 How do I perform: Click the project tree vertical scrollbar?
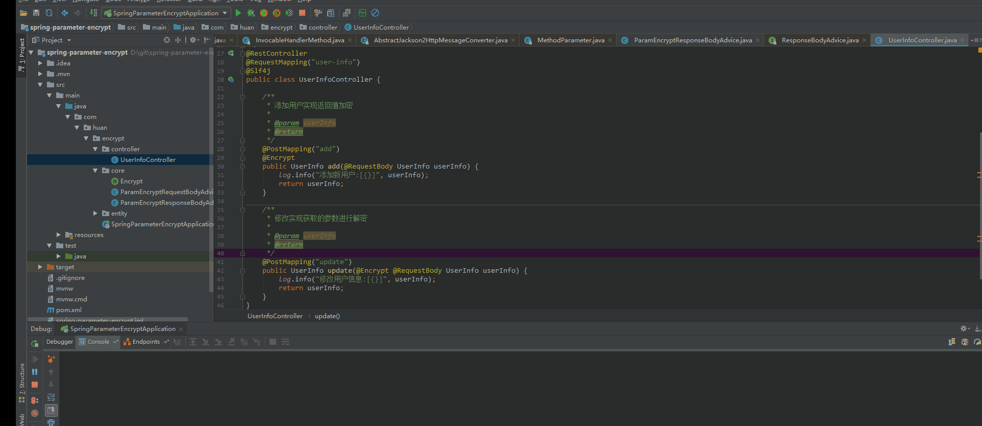tap(211, 169)
